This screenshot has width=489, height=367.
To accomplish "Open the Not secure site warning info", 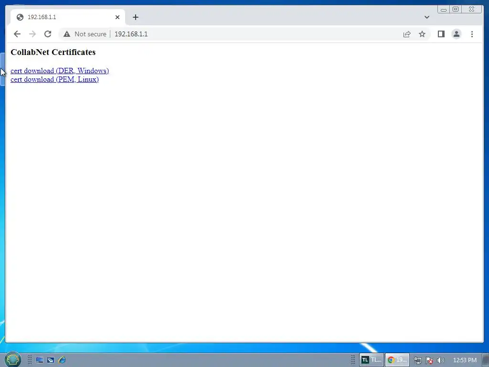I will coord(85,34).
